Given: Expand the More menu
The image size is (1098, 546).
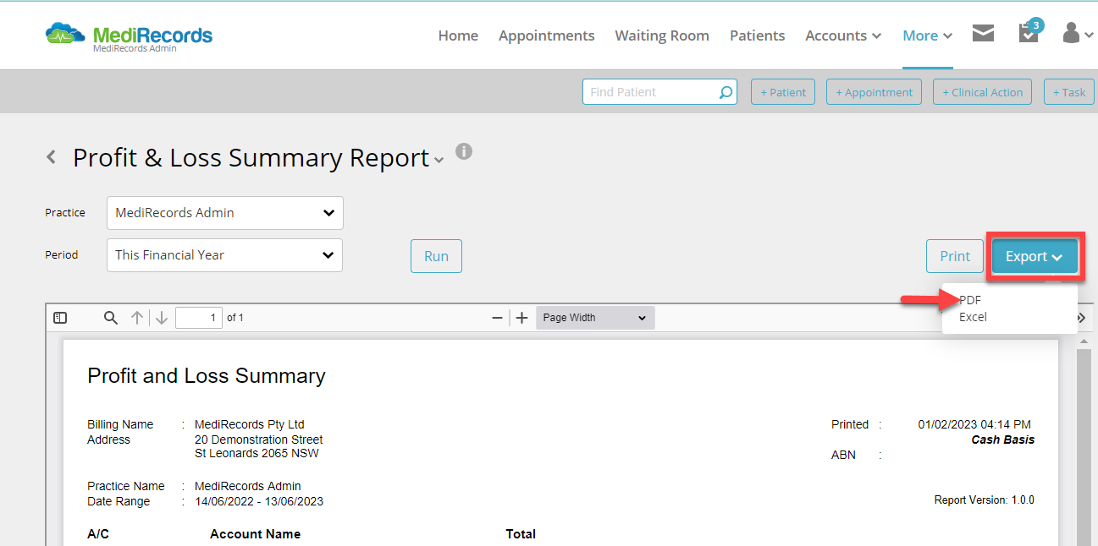Looking at the screenshot, I should point(928,35).
